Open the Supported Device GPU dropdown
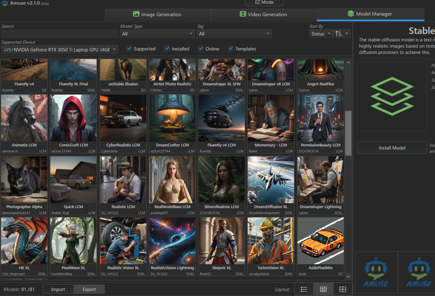The height and width of the screenshot is (296, 435). pyautogui.click(x=59, y=49)
